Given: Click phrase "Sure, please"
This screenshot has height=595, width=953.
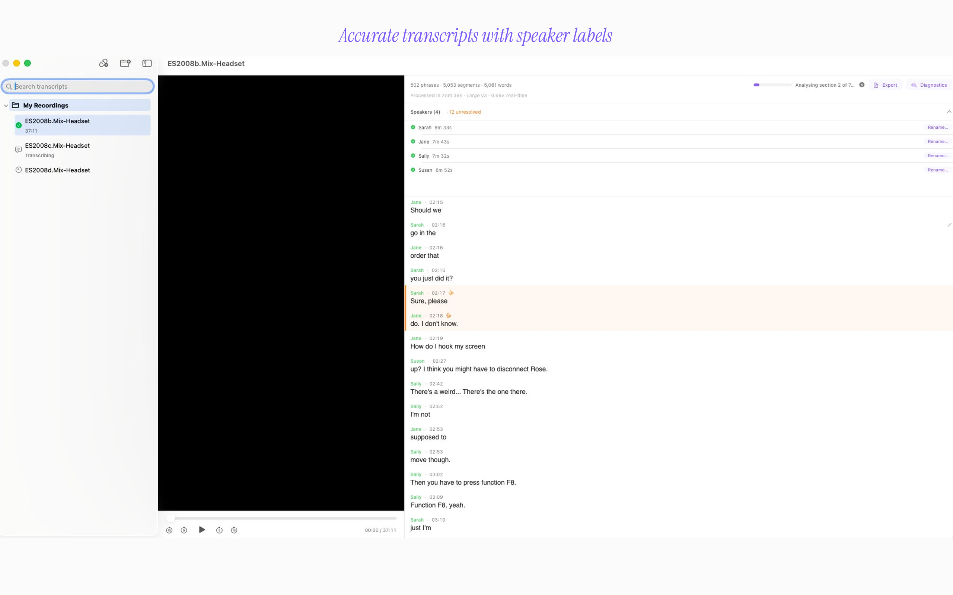Looking at the screenshot, I should (429, 301).
